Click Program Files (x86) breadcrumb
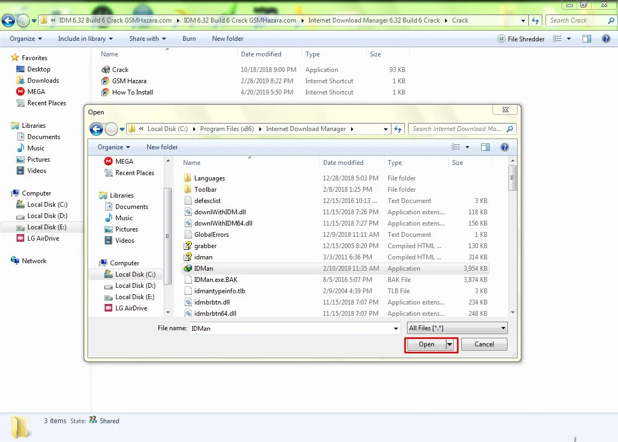Image resolution: width=618 pixels, height=442 pixels. pyautogui.click(x=227, y=129)
